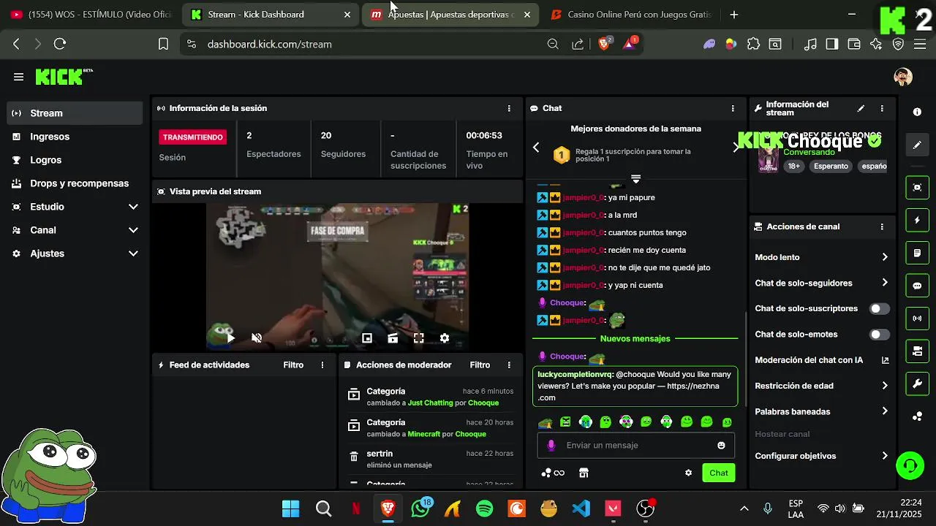Open the profile avatar menu

(x=903, y=77)
